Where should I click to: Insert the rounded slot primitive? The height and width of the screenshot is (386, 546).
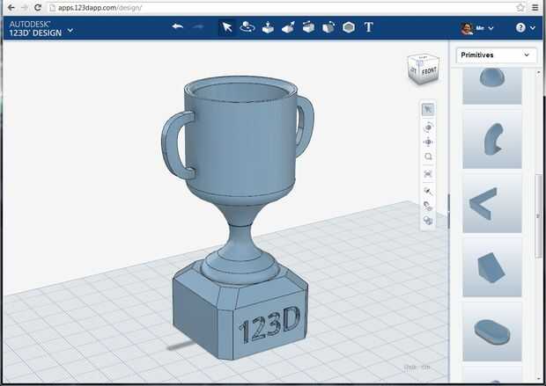point(492,331)
